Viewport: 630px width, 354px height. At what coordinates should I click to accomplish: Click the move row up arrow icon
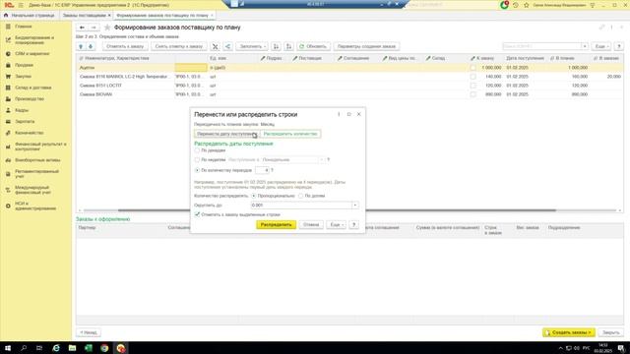(81, 46)
